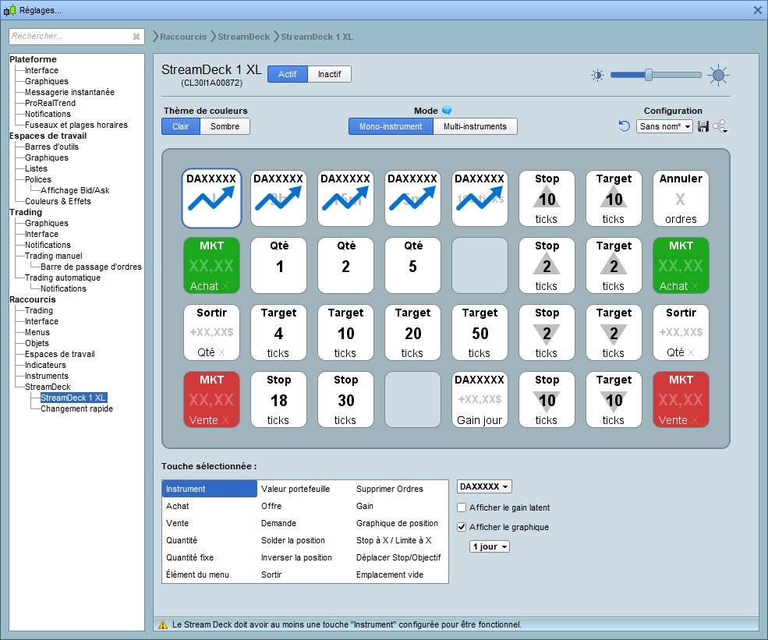Enable Afficher le gain latent checkbox
This screenshot has width=768, height=640.
pyautogui.click(x=462, y=507)
